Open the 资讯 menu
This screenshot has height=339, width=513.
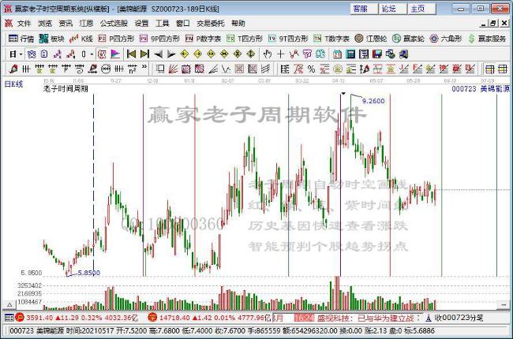click(66, 23)
